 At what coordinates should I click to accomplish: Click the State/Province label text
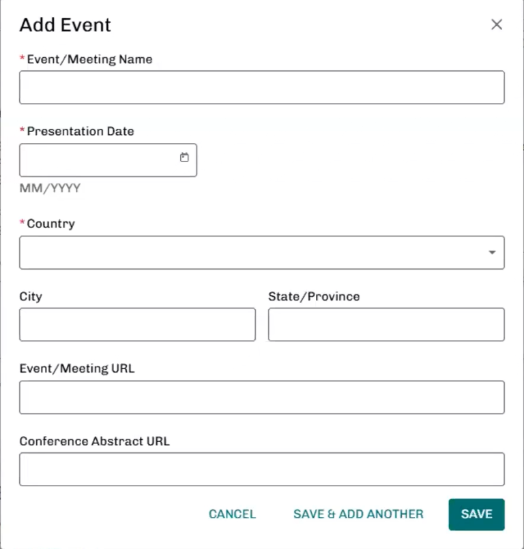point(314,296)
